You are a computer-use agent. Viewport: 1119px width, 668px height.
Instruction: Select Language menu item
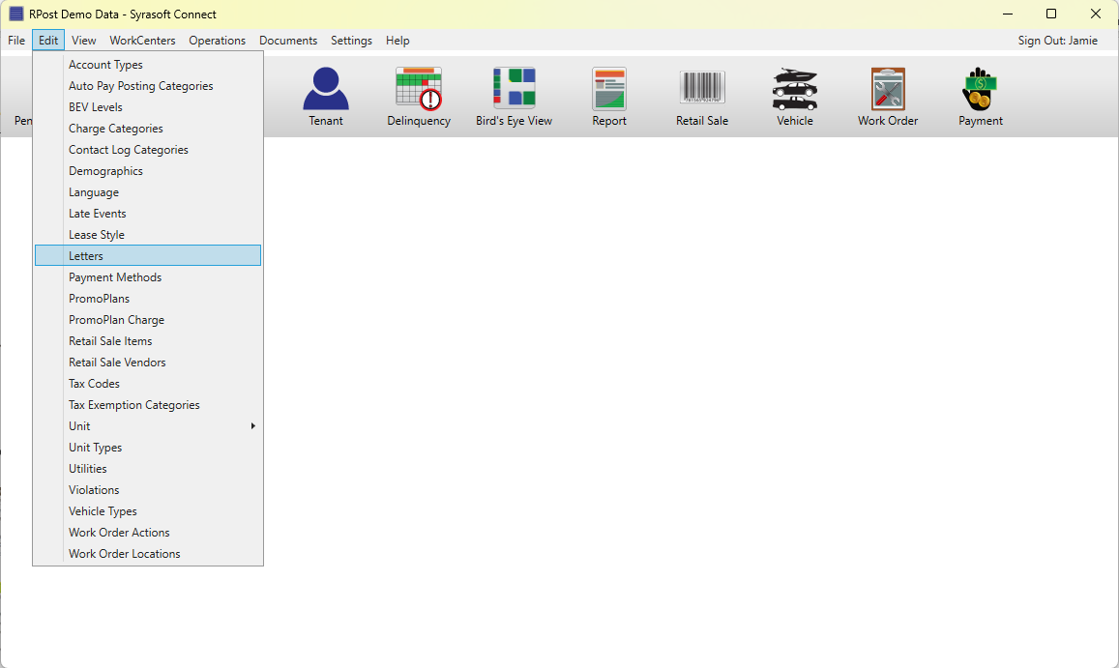(x=148, y=192)
